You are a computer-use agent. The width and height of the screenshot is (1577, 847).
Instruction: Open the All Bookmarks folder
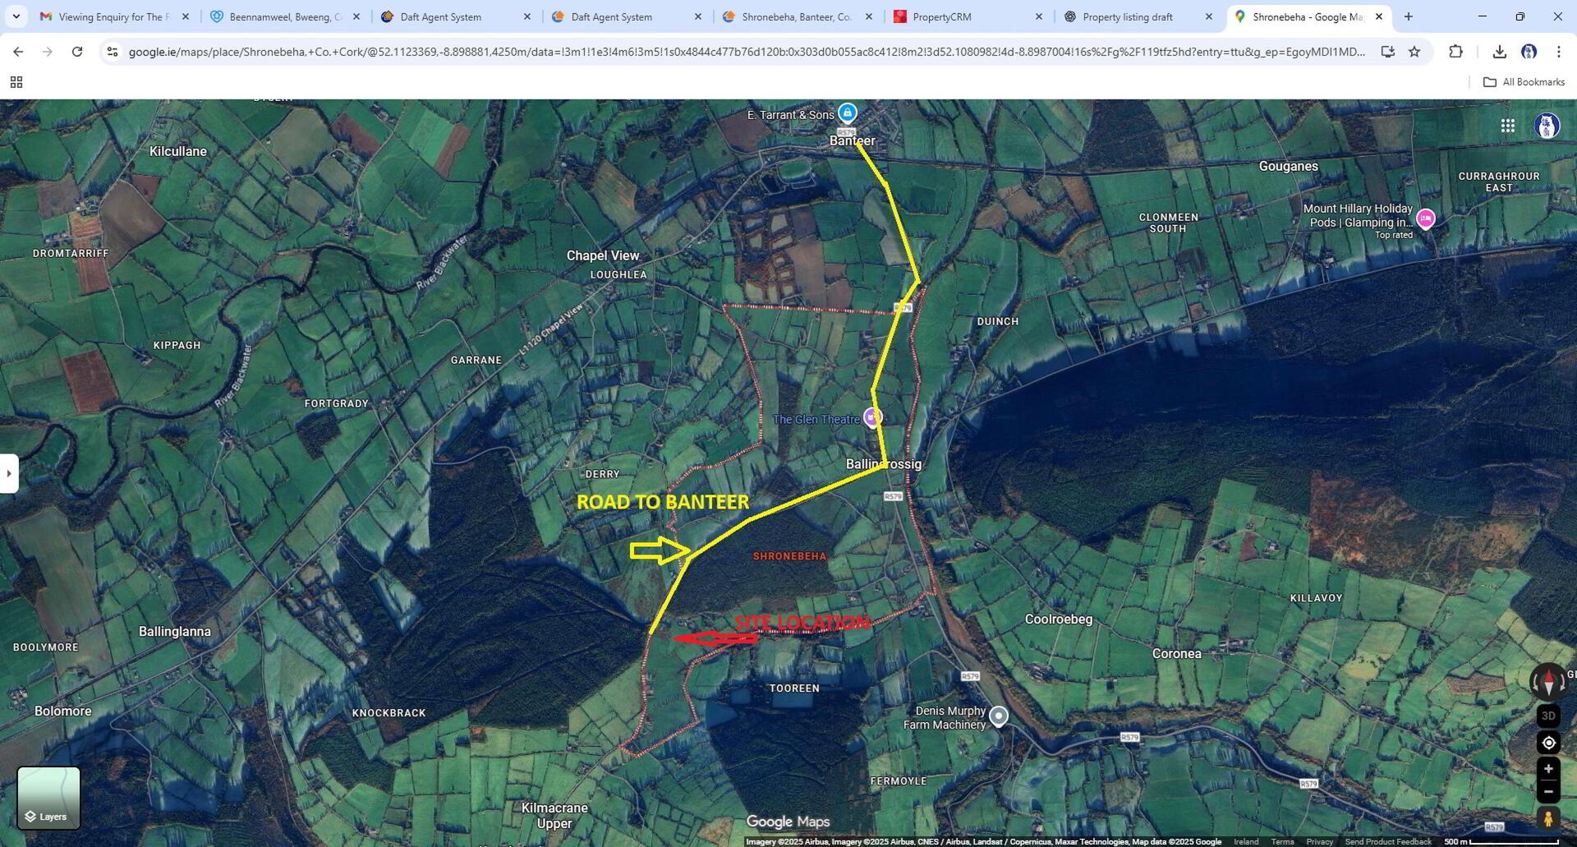(1524, 82)
